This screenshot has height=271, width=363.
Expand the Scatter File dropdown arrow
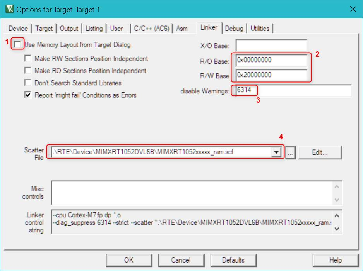click(x=276, y=152)
